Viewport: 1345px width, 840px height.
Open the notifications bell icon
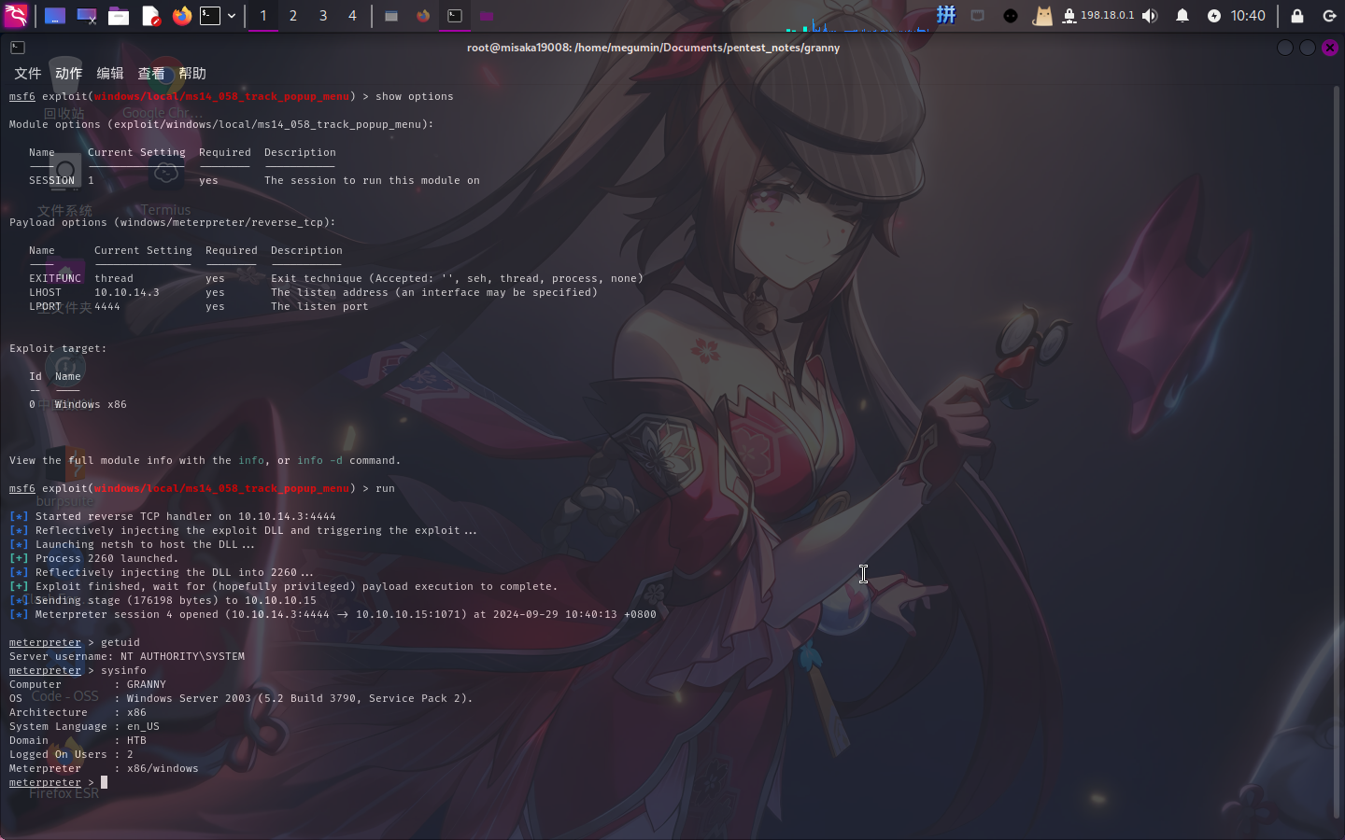(1182, 16)
